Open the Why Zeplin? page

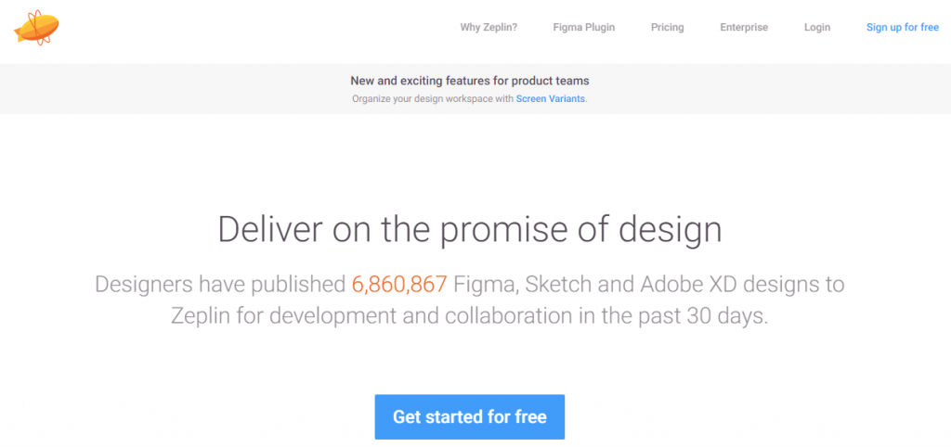(x=489, y=27)
